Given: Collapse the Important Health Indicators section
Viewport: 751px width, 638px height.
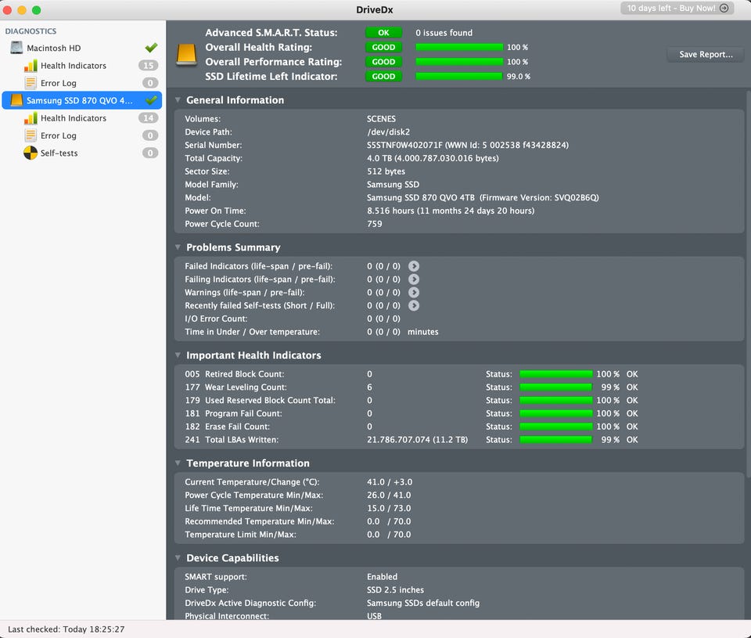Looking at the screenshot, I should (178, 355).
